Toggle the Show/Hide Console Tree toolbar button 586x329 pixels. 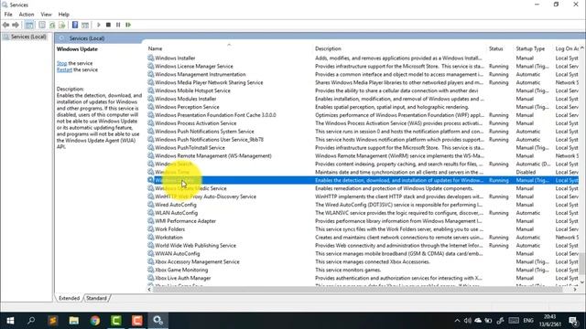click(x=29, y=25)
